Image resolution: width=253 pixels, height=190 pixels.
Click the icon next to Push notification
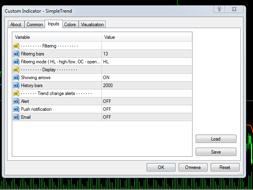[x=16, y=109]
